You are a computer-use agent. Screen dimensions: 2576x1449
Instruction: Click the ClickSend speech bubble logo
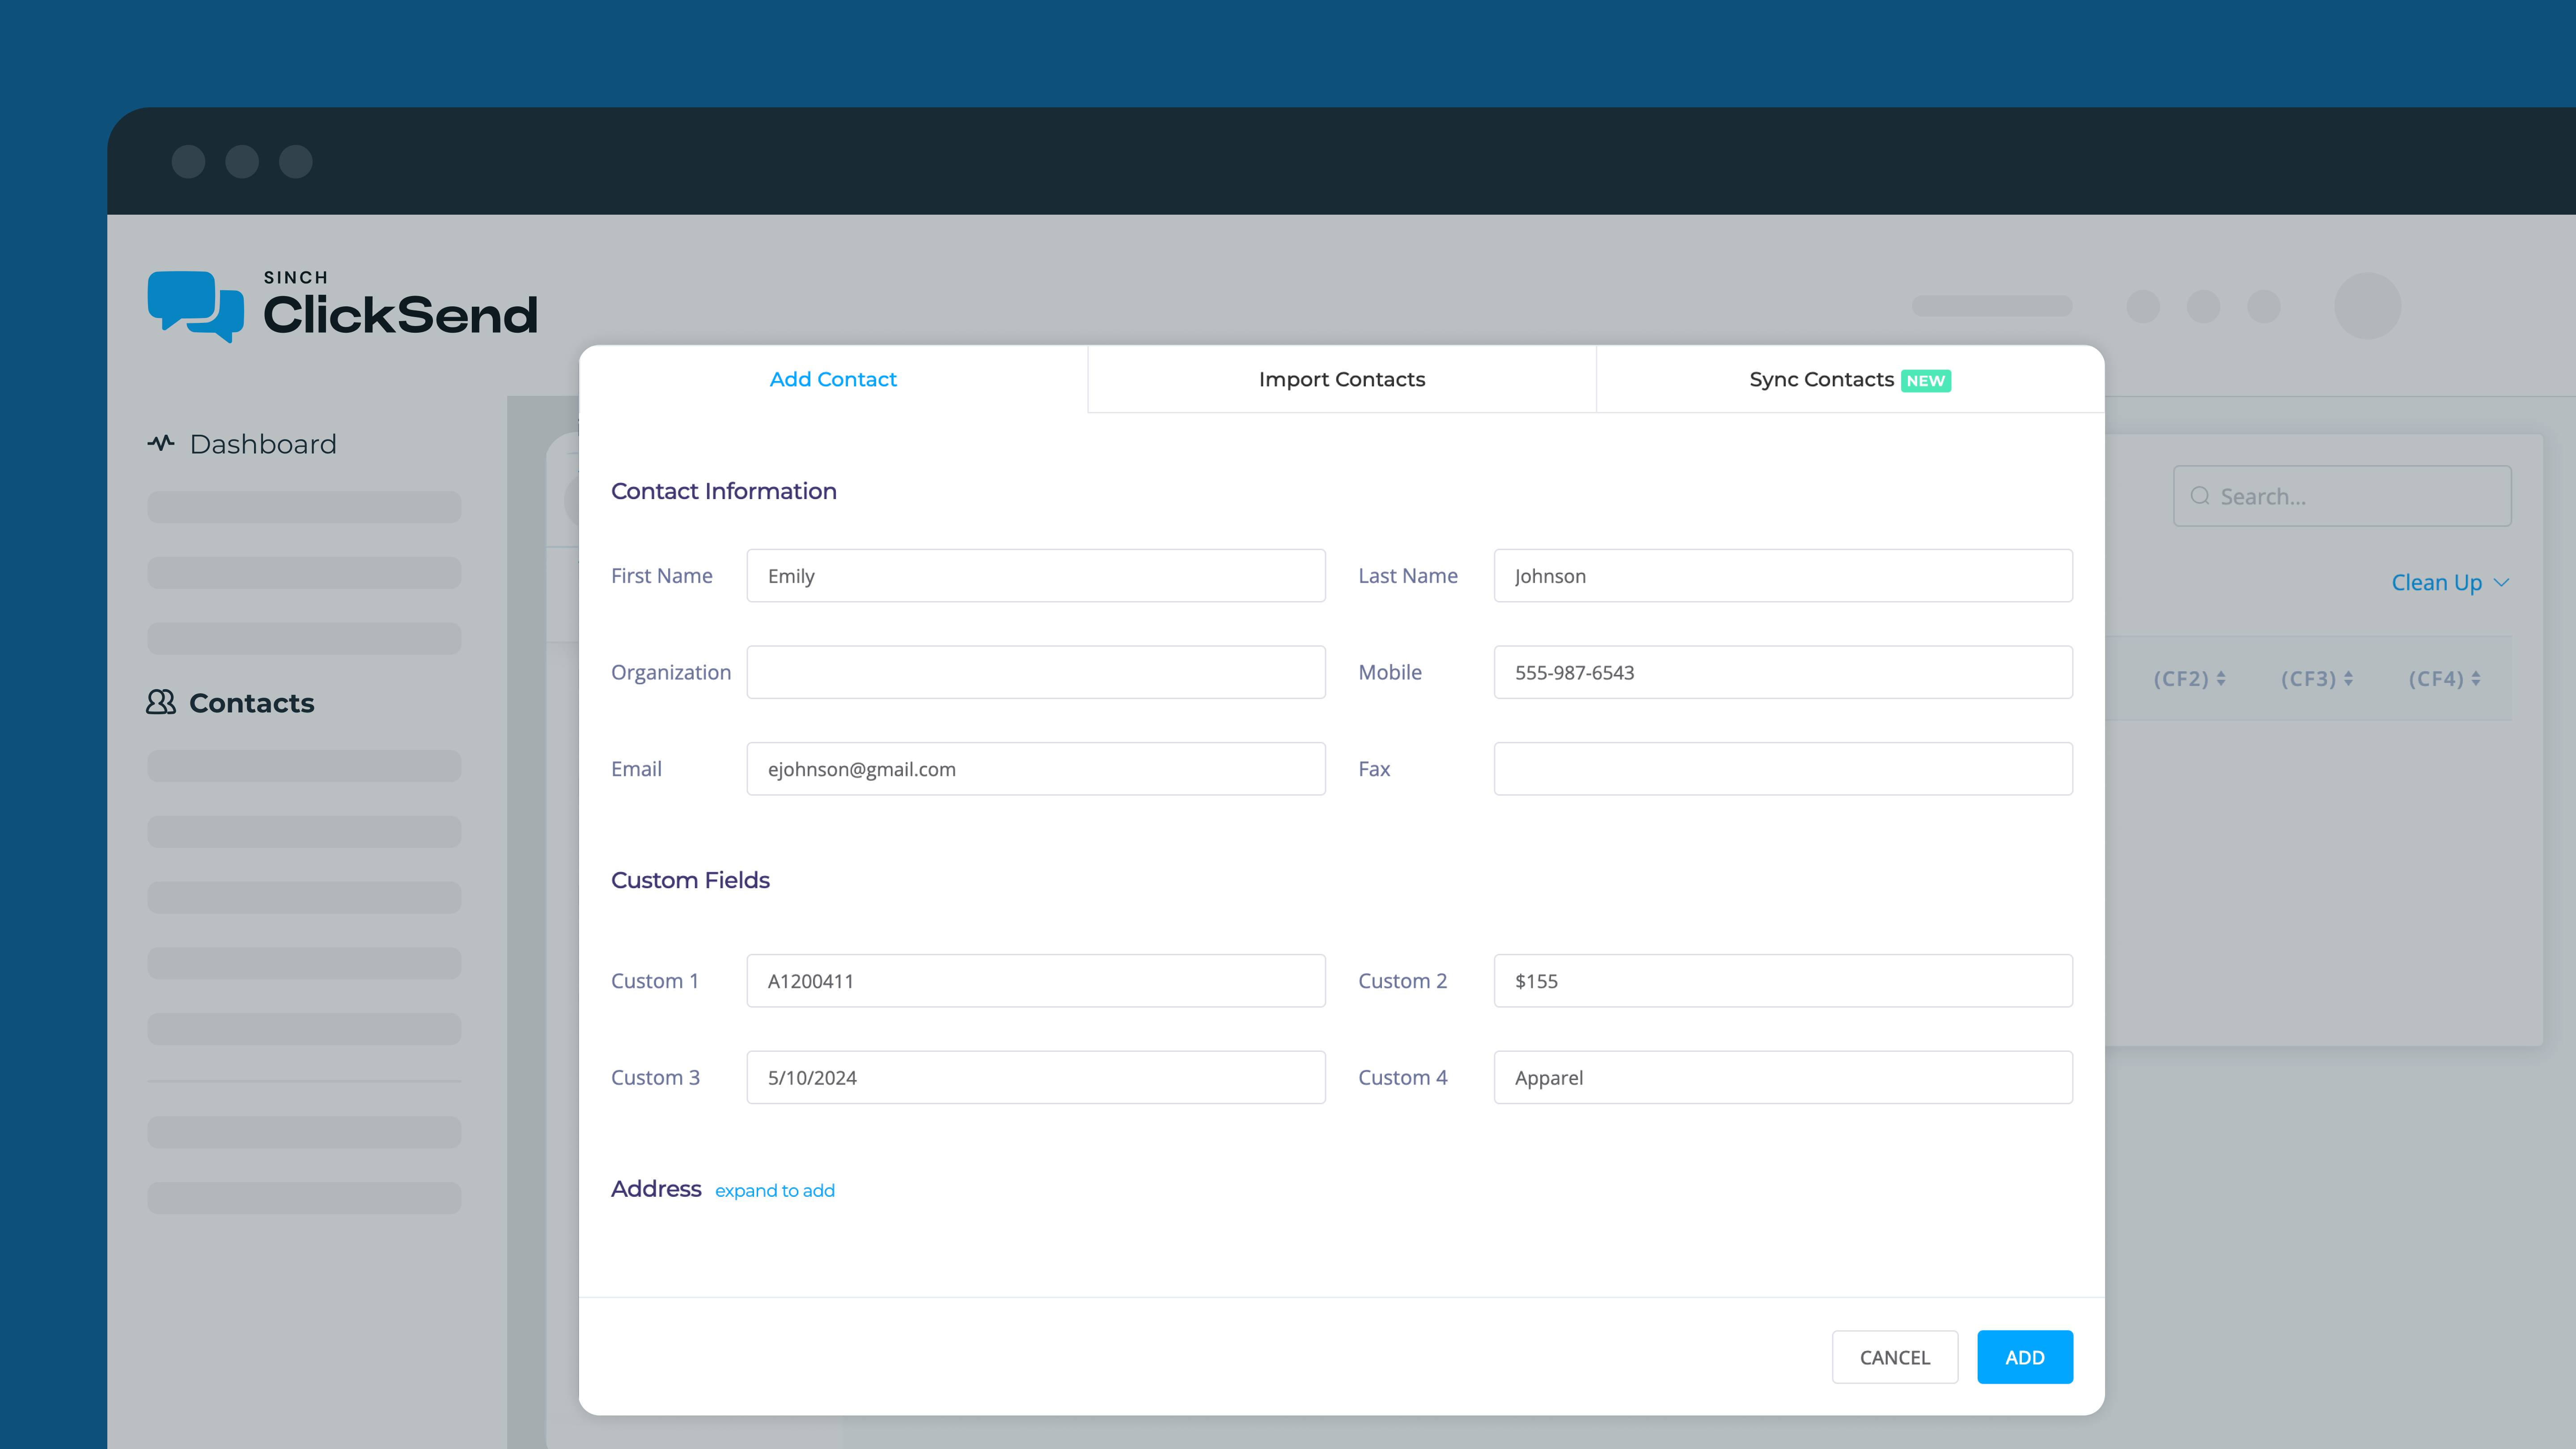click(x=195, y=306)
